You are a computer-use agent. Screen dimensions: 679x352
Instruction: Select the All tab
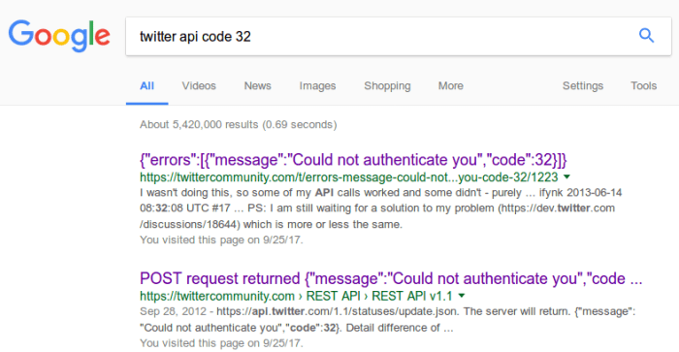click(x=146, y=85)
